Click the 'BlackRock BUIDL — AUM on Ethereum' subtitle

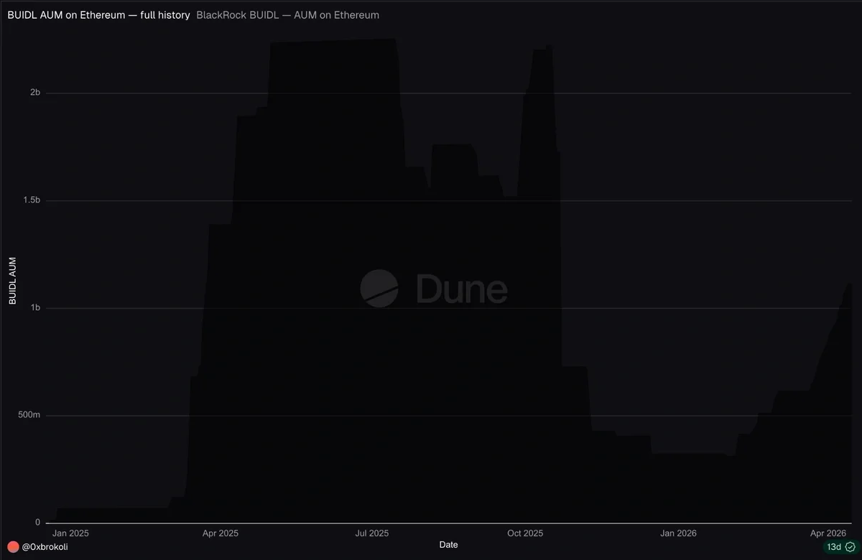pos(287,14)
